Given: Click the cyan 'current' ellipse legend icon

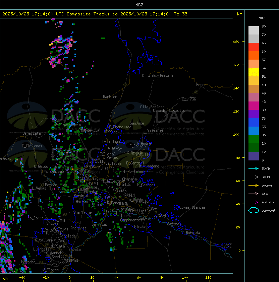Looking at the screenshot, I should [x=254, y=210].
